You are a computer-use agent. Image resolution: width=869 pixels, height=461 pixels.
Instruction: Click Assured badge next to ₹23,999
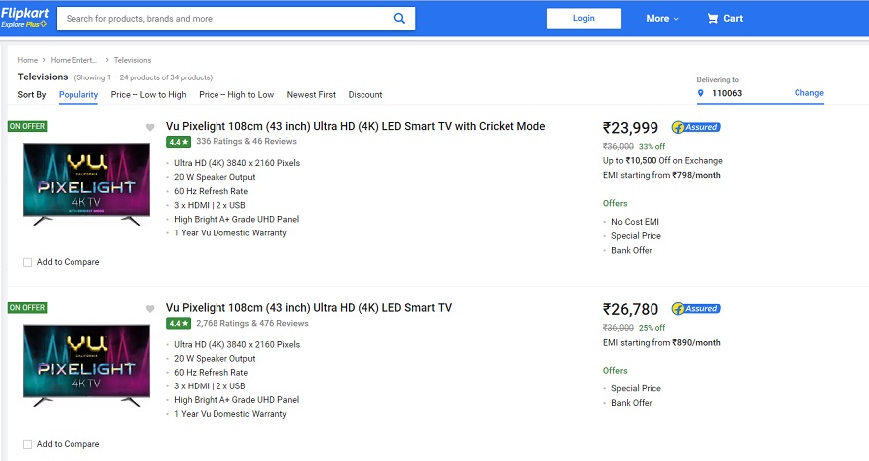point(696,127)
